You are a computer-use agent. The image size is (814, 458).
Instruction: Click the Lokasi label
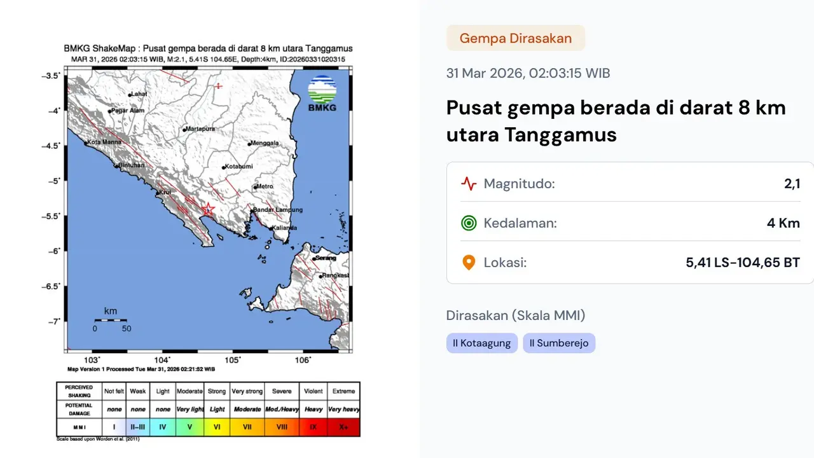click(505, 263)
